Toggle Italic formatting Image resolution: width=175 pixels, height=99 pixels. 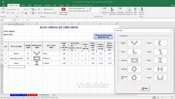pyautogui.click(x=10, y=13)
